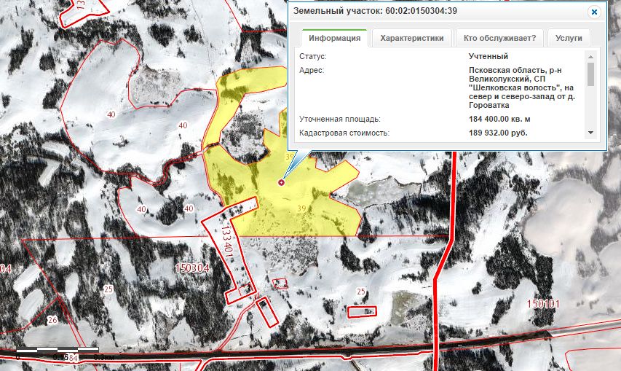The width and height of the screenshot is (621, 371).
Task: Click the Кадастровая стоимость: label
Action: [344, 133]
